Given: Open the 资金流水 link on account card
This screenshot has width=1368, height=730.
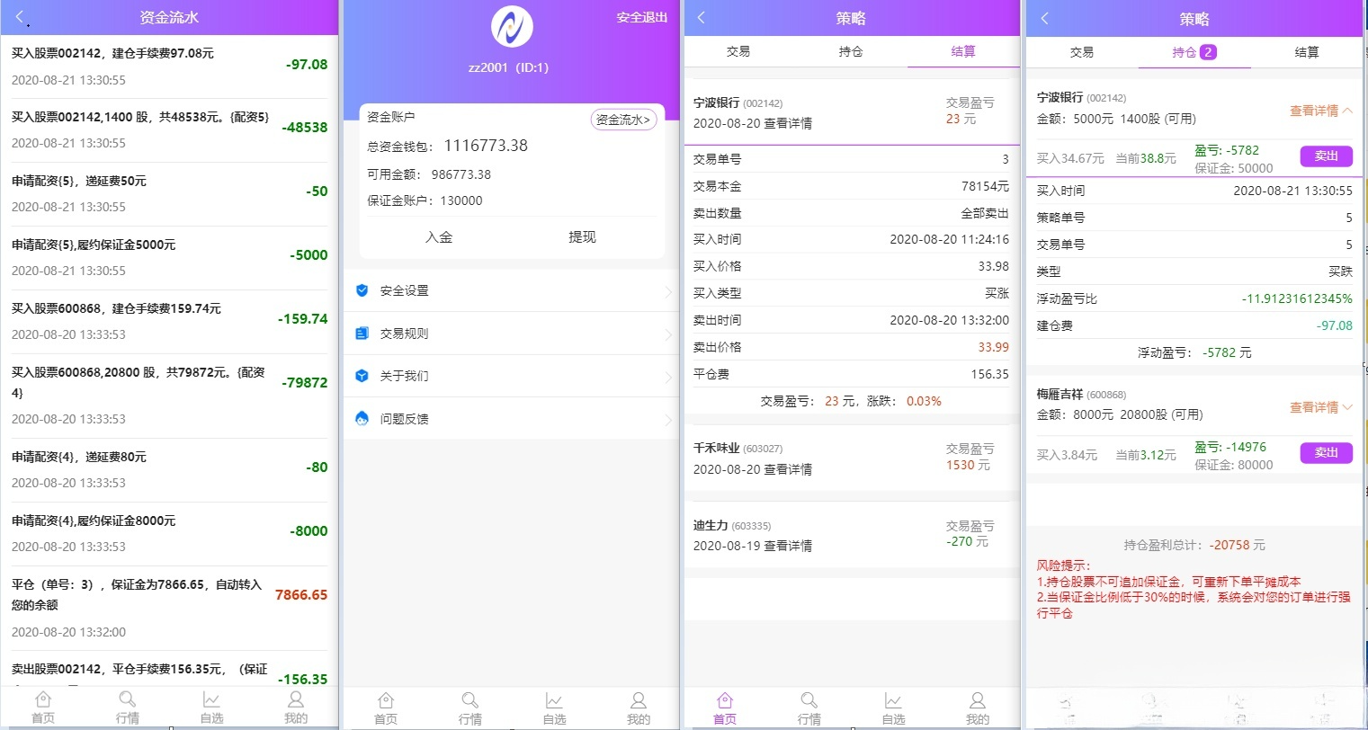Looking at the screenshot, I should (x=622, y=118).
